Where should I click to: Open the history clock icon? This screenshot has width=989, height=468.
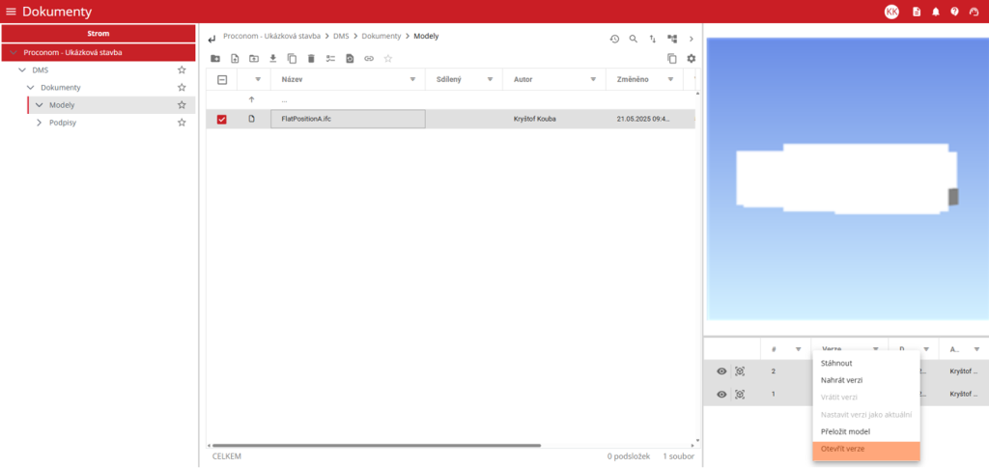pyautogui.click(x=614, y=39)
